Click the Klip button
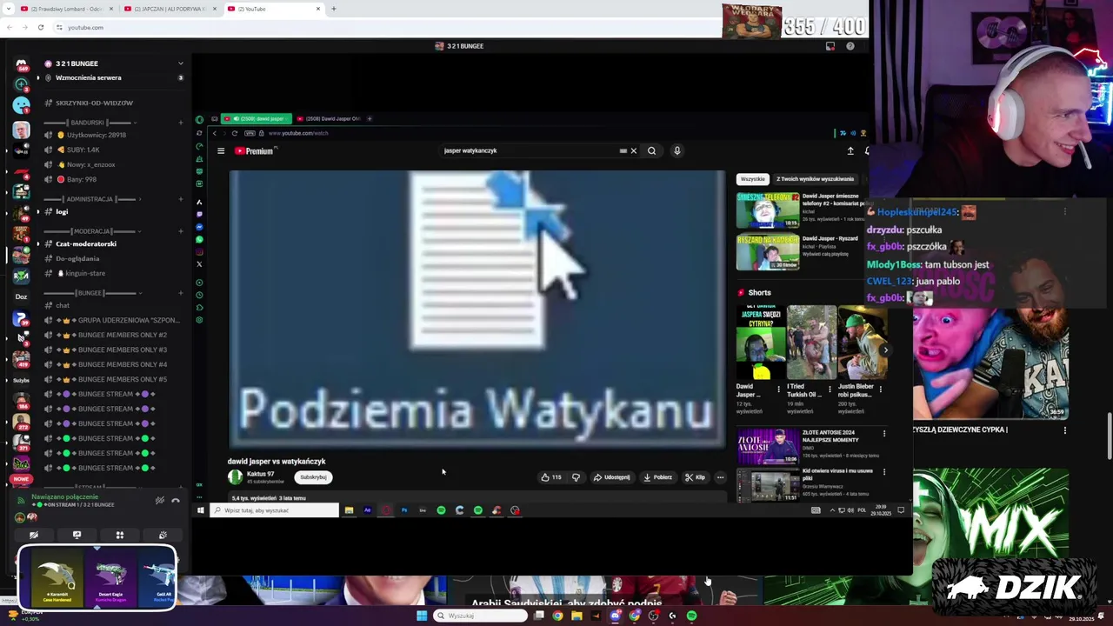The image size is (1113, 626). pos(695,477)
